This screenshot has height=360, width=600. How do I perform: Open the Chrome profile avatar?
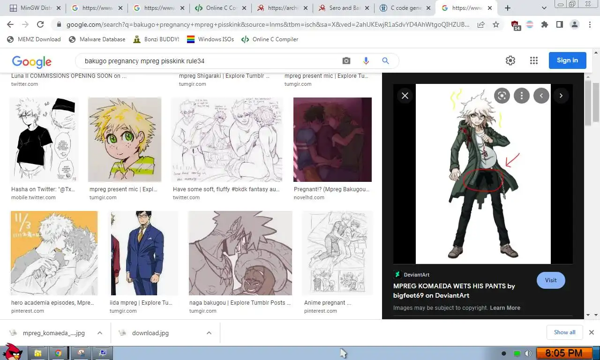click(x=574, y=25)
